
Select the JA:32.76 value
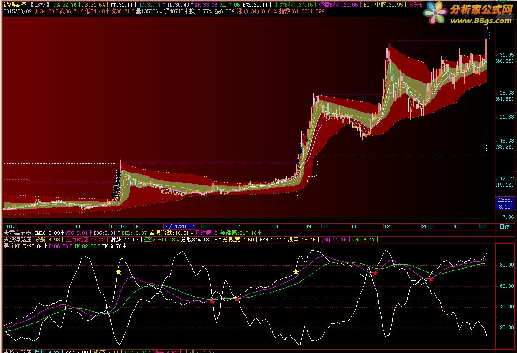pos(65,5)
